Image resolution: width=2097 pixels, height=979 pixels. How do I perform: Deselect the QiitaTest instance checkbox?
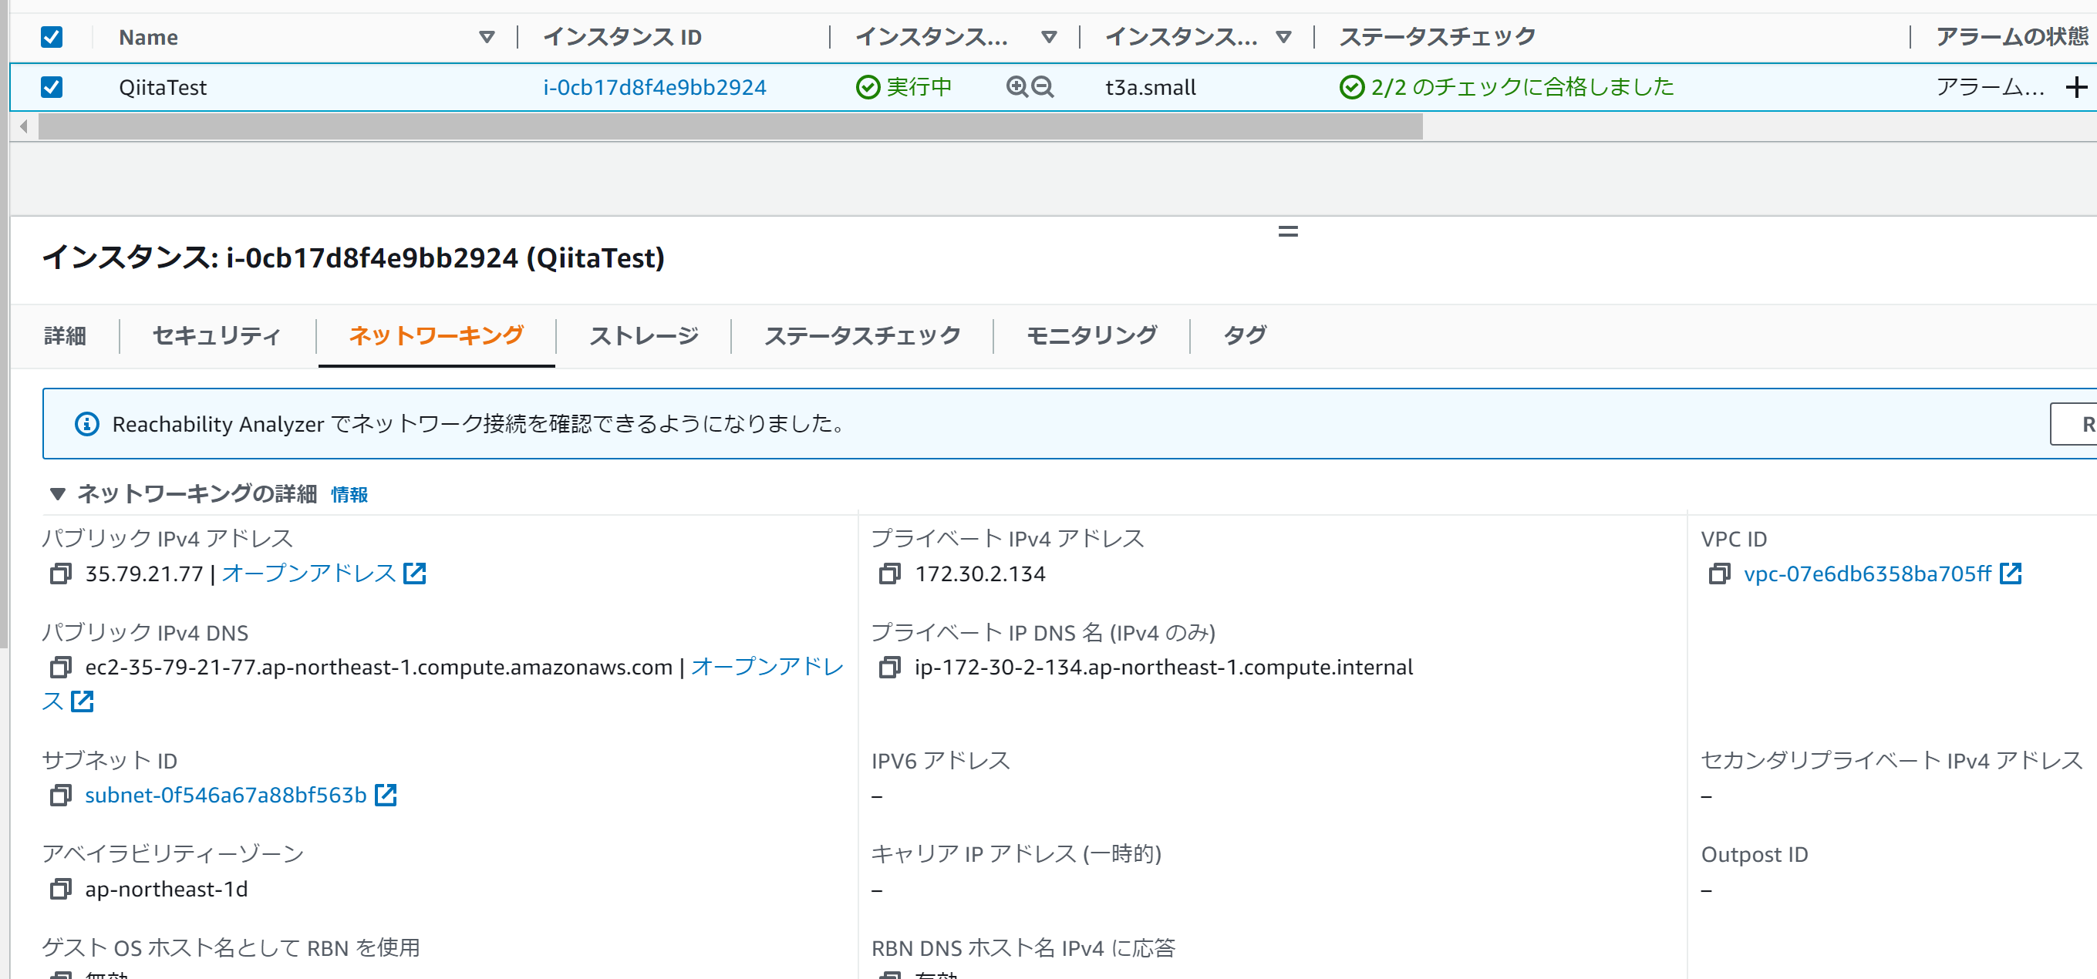click(51, 87)
